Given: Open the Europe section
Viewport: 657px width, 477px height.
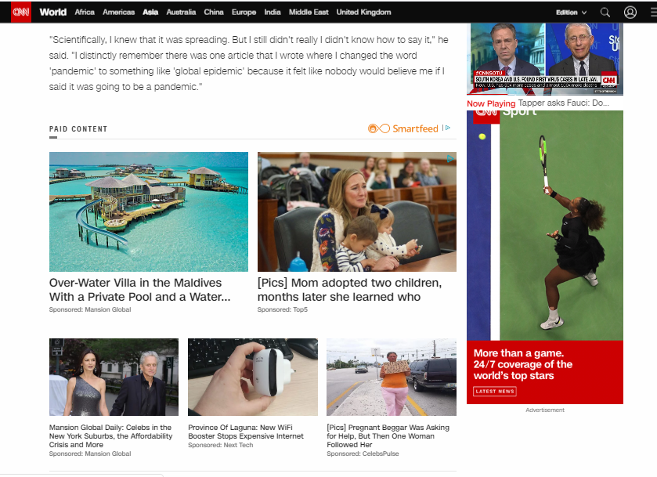Looking at the screenshot, I should pos(244,13).
